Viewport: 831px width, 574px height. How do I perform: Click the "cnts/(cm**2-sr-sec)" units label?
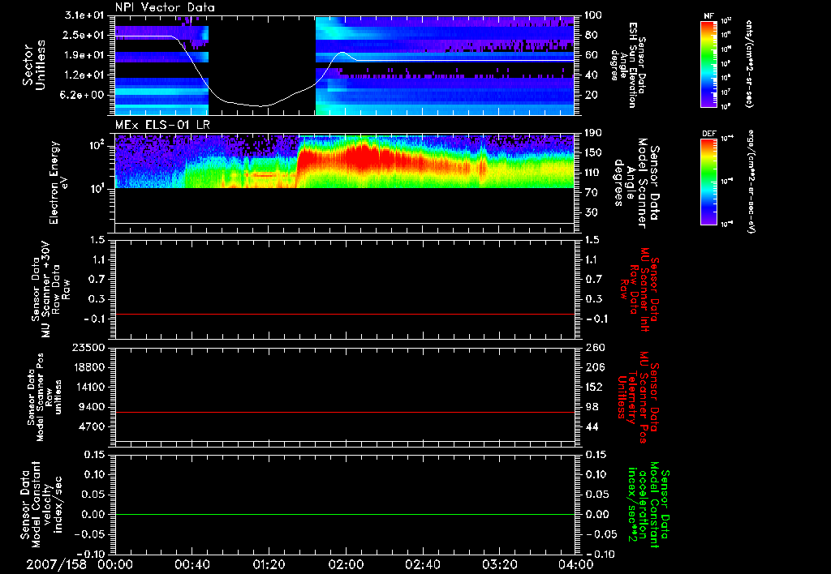(749, 64)
